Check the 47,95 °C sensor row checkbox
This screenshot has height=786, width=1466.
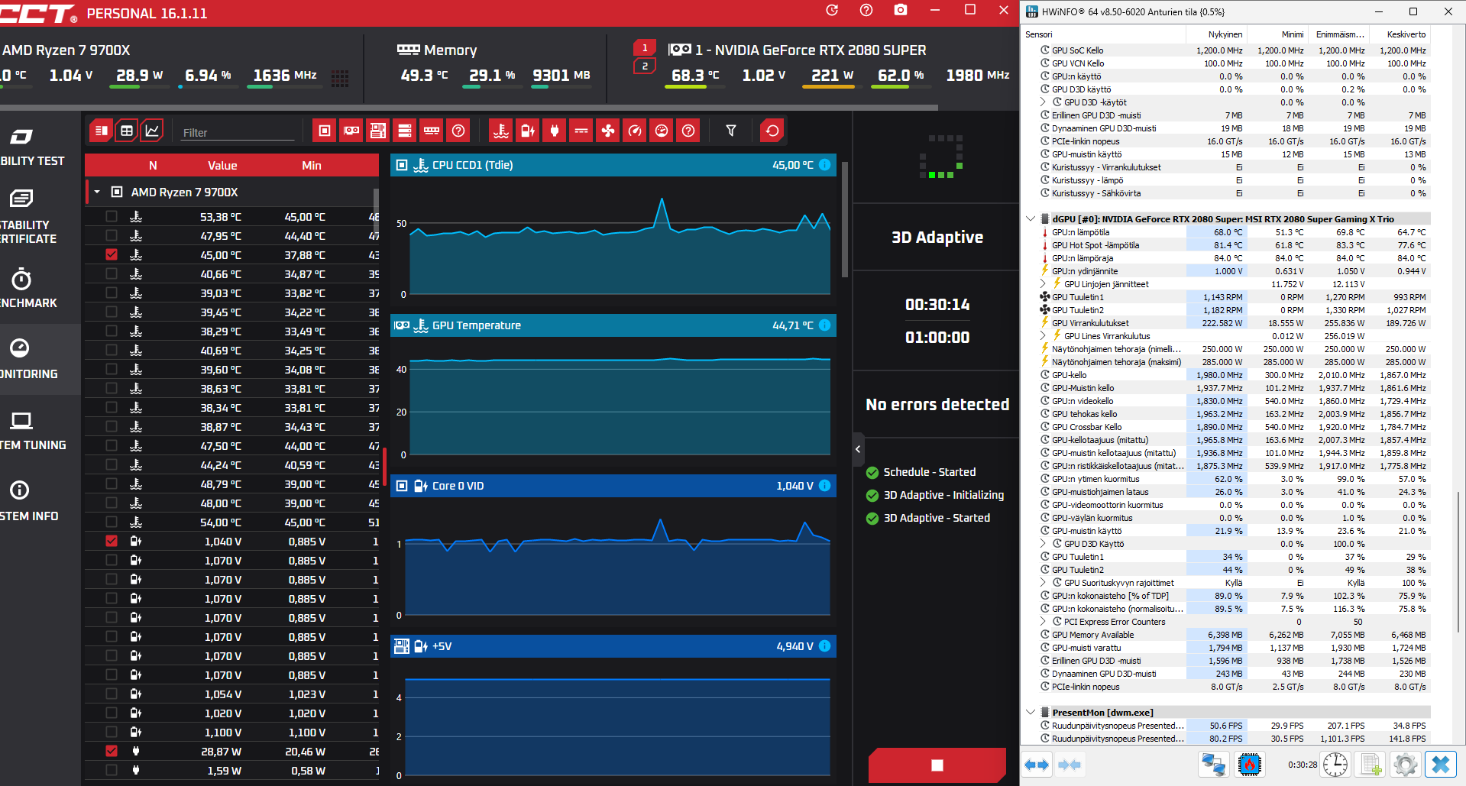click(x=112, y=236)
